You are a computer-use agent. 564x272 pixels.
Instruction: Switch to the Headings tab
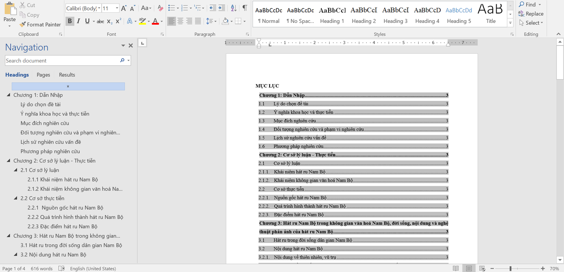pos(17,75)
